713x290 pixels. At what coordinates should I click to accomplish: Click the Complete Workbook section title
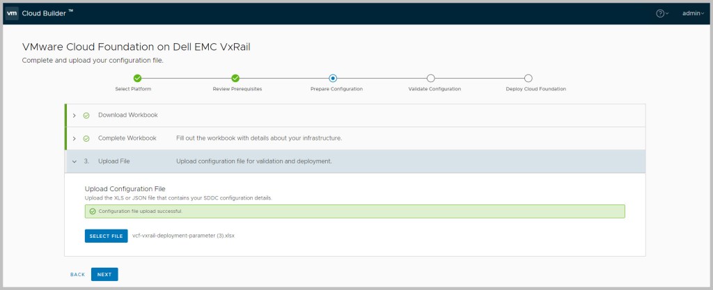point(127,138)
